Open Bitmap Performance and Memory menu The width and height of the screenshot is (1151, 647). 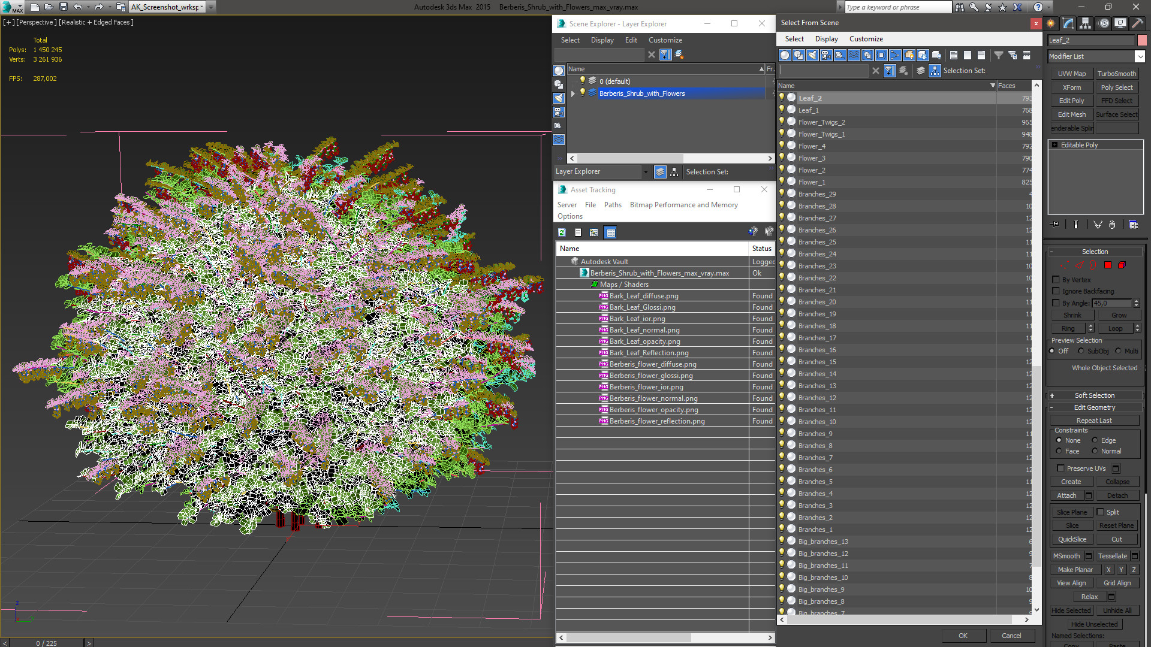(x=683, y=205)
